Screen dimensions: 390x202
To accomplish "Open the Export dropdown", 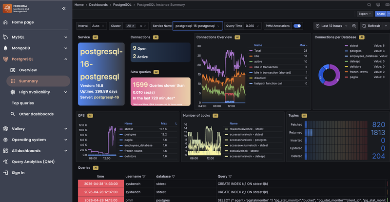I will coord(365,14).
